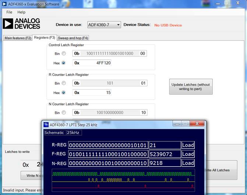Click the Latches to write label

tap(17, 152)
